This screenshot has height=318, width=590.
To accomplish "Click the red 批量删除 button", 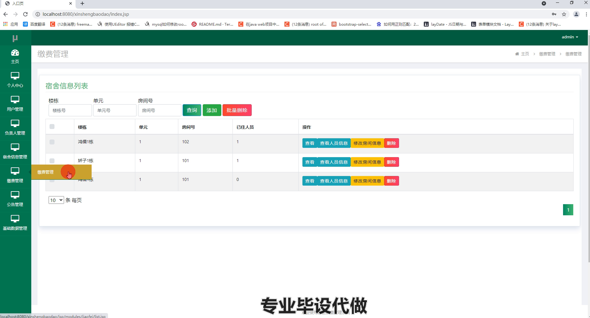I will click(x=237, y=110).
